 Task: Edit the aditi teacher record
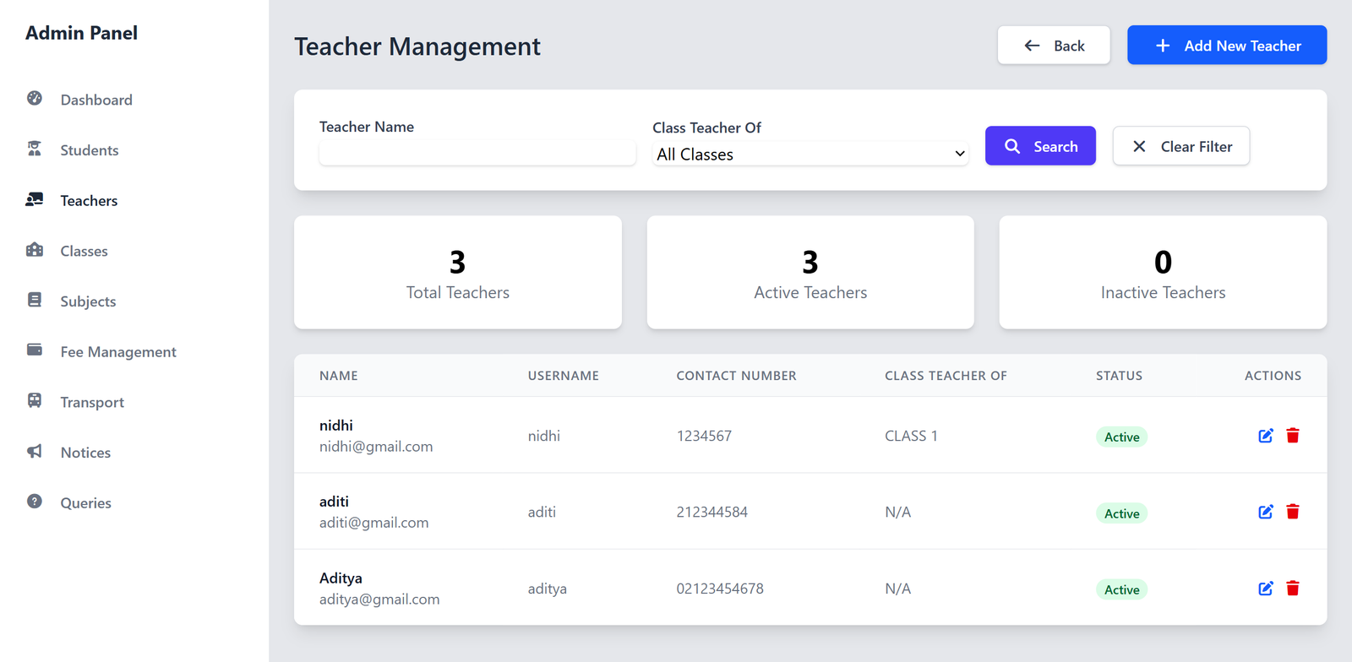point(1265,512)
